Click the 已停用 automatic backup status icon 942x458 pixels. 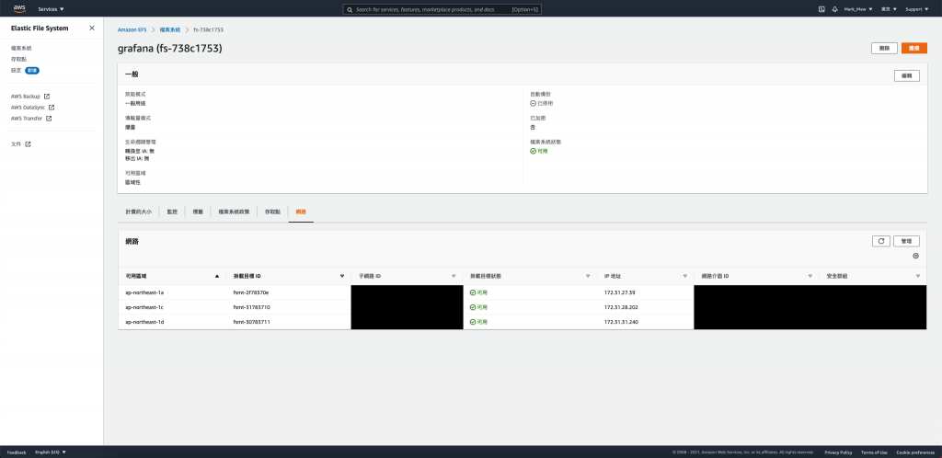click(533, 103)
